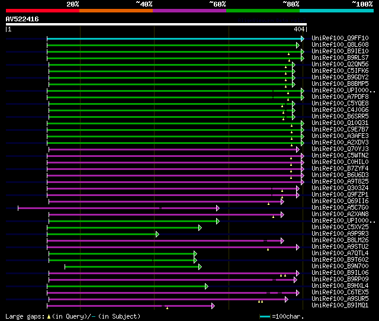
Task: Click the UniRef100_Q303Z4 label
Action: tap(340, 188)
